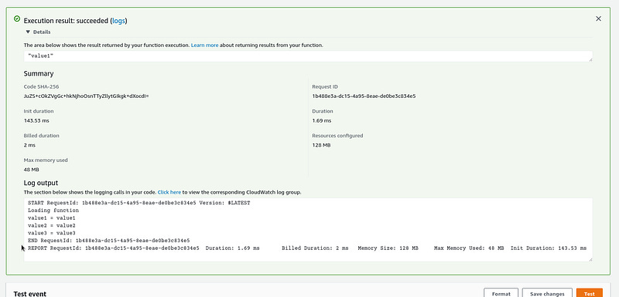
Task: Click the Init duration 143.53 ms value
Action: (x=36, y=121)
